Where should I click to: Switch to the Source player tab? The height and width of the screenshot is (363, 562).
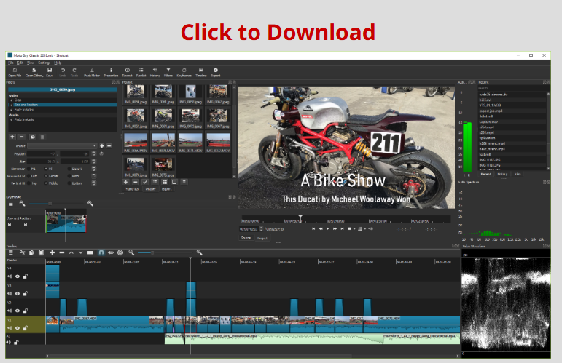[x=246, y=238]
